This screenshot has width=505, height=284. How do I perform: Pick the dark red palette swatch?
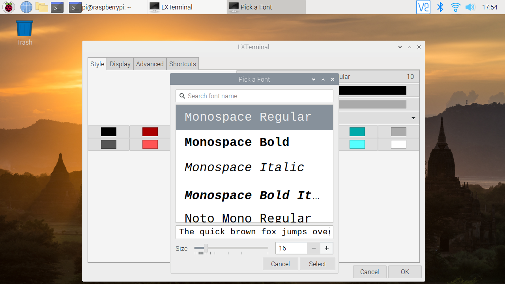150,132
